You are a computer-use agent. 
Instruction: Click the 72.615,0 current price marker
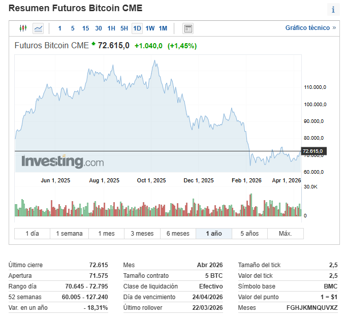pos(314,151)
